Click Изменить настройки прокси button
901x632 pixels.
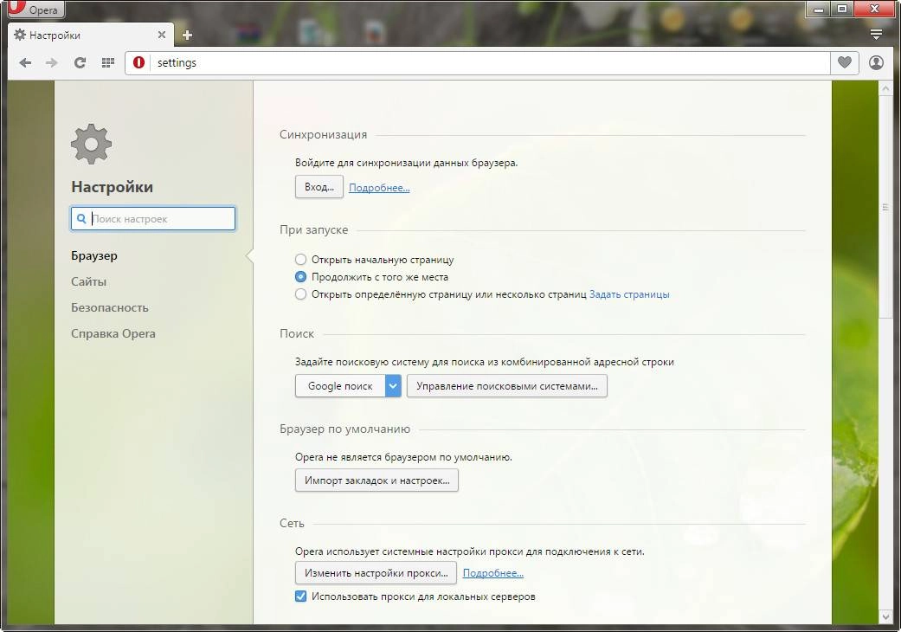pos(376,573)
